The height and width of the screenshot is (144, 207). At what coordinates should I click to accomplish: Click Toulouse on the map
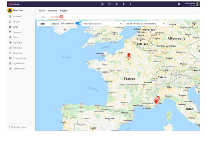click(x=123, y=103)
